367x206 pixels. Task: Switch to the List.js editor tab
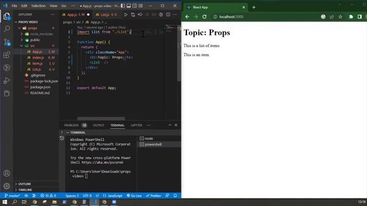coord(106,15)
